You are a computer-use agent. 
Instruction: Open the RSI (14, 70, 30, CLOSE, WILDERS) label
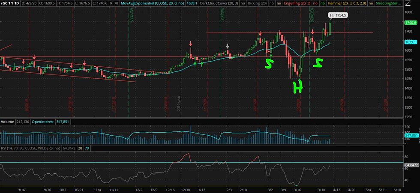coord(30,148)
